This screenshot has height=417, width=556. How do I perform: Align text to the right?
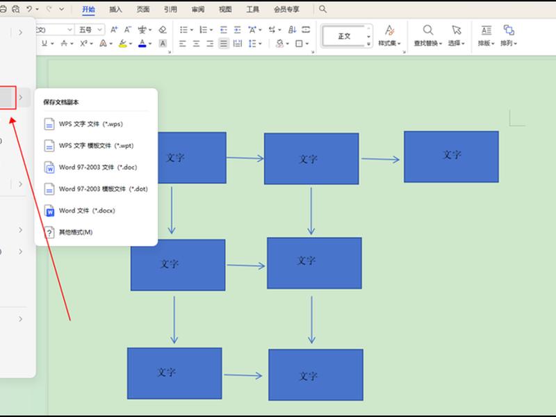[210, 43]
